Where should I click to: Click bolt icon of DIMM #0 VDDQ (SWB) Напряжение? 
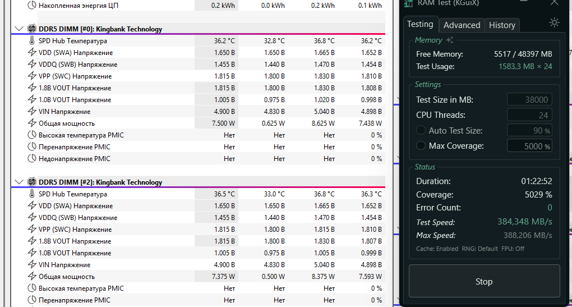point(32,64)
